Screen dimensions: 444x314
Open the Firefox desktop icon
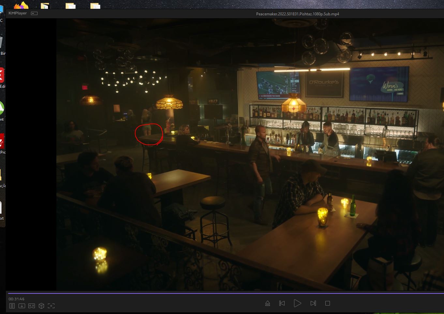(x=21, y=5)
